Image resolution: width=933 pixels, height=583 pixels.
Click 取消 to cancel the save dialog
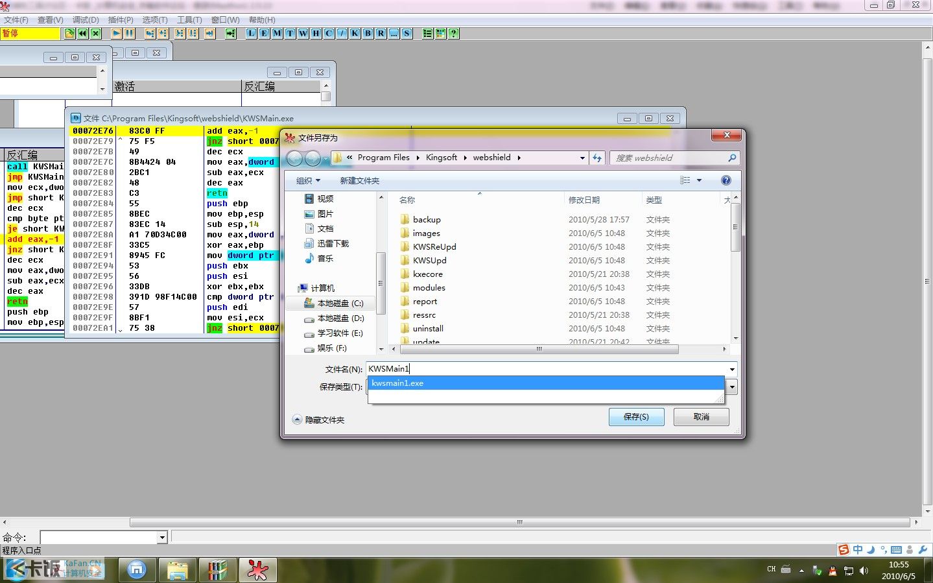(x=701, y=417)
